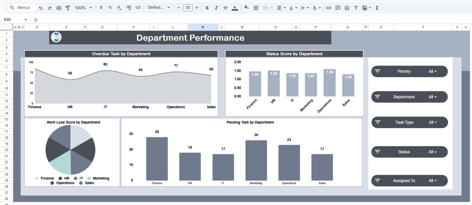Image resolution: width=472 pixels, height=205 pixels.
Task: Open the Assigned To slicer menu
Action: pos(433,181)
